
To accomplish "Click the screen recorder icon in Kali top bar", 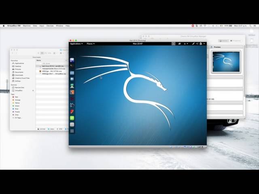I will [x=179, y=44].
